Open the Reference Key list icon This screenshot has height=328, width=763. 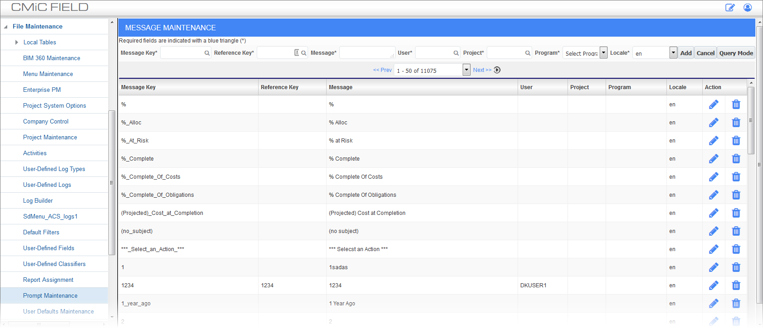coord(297,53)
